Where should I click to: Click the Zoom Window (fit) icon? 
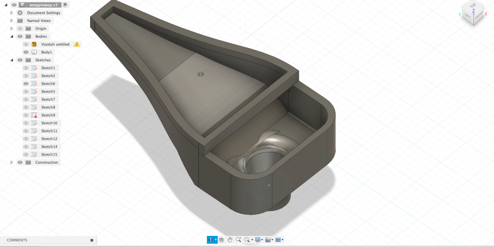[x=247, y=239]
